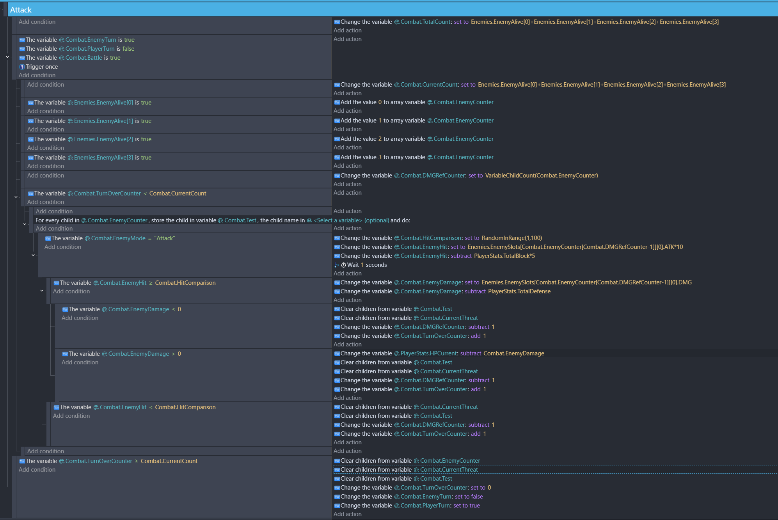
Task: Collapse the TurnOverCounter < CurrentCount event chevron
Action: click(x=16, y=197)
